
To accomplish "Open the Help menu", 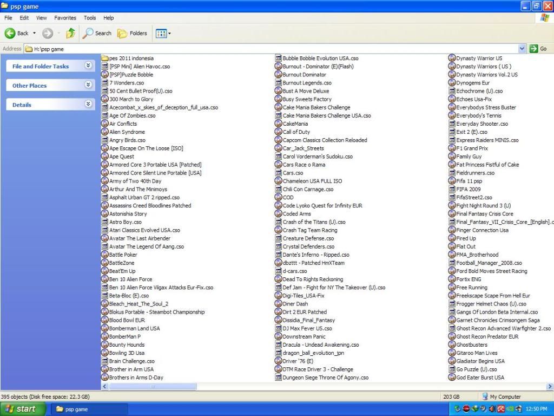I will (108, 18).
